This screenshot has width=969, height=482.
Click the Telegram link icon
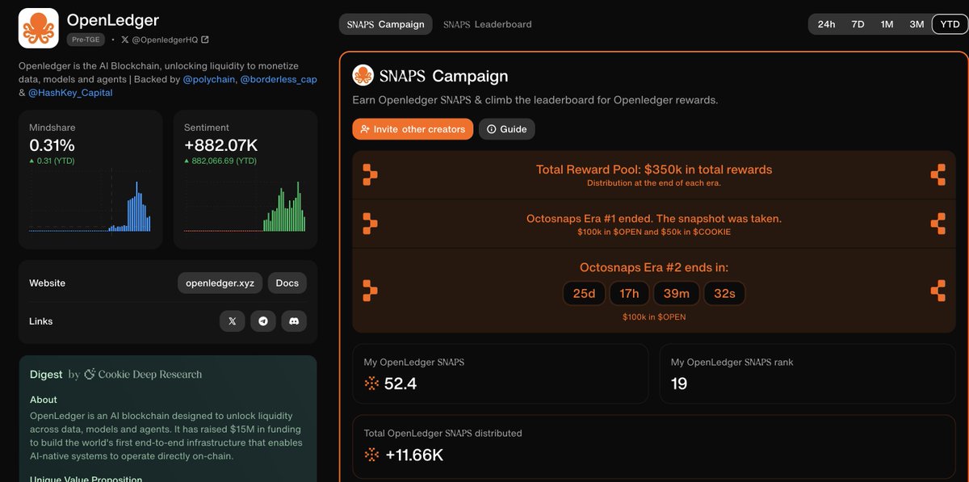(263, 321)
